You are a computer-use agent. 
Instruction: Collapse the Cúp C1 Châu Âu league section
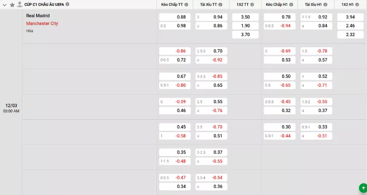[5, 5]
